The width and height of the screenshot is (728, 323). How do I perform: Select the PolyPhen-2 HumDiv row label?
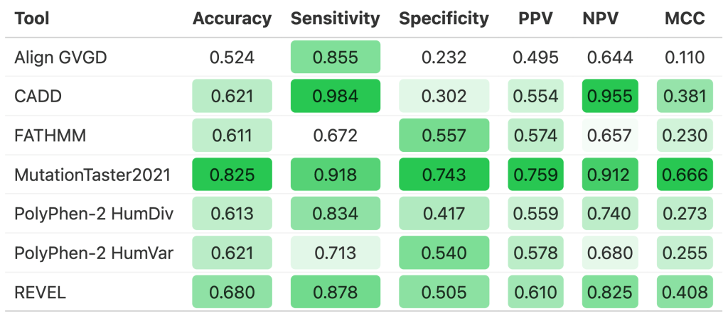[95, 214]
